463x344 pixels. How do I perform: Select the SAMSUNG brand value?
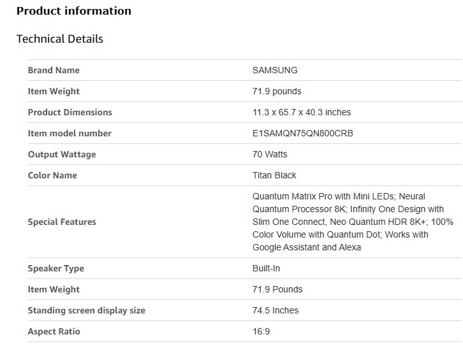275,70
